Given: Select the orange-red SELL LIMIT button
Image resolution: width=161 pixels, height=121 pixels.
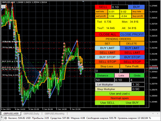Looking at the screenshot, I should click(107, 53).
